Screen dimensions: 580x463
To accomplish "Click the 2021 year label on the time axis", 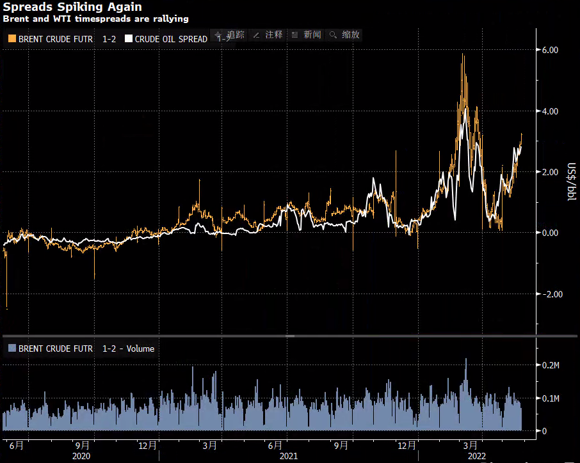I will pos(288,456).
